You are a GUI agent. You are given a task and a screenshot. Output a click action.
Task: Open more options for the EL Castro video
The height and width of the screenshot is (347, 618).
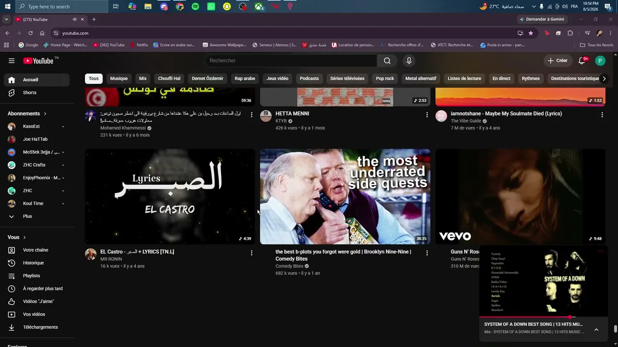point(252,253)
